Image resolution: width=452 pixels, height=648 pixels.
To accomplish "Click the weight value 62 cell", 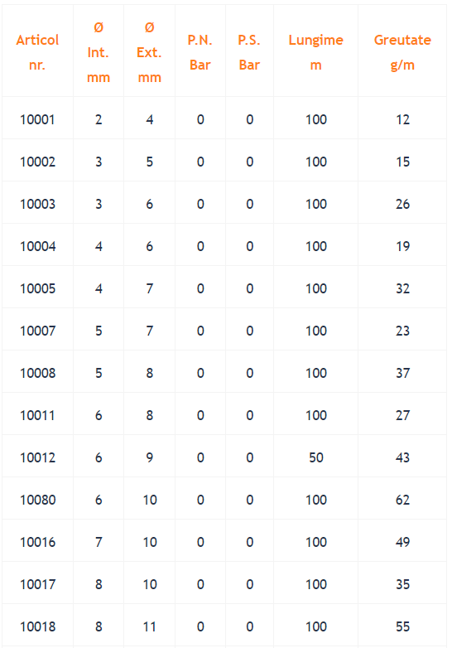I will (402, 500).
